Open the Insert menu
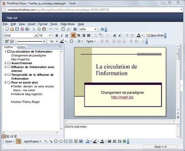The height and width of the screenshot is (151, 185). (32, 24)
